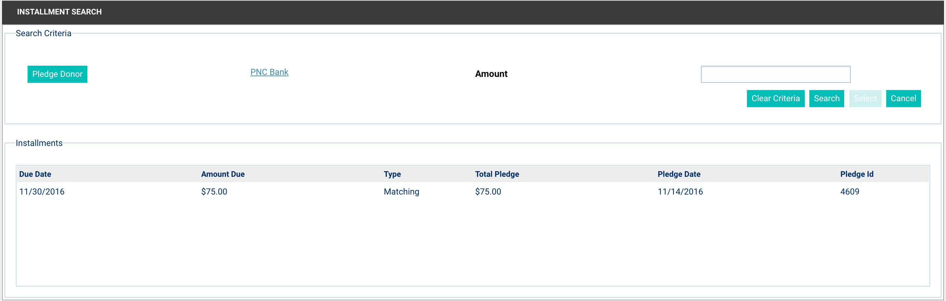Click the Clear Criteria button

point(776,99)
